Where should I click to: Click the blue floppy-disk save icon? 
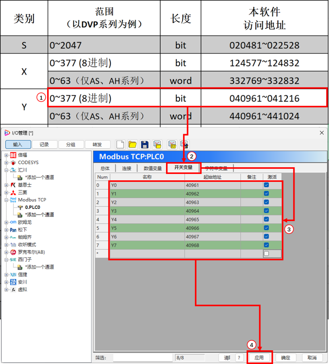[145, 145]
